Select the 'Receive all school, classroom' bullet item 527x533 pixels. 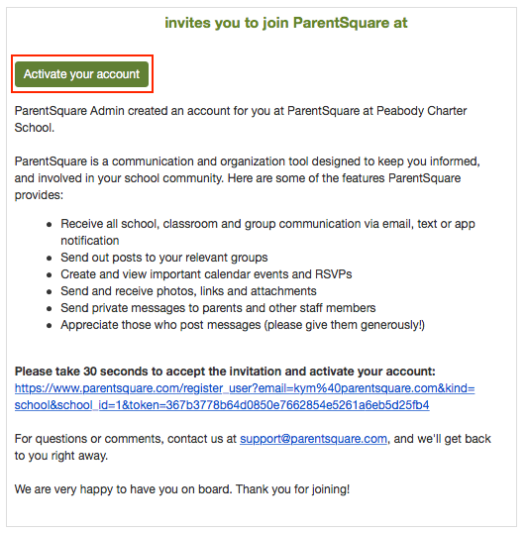(267, 232)
